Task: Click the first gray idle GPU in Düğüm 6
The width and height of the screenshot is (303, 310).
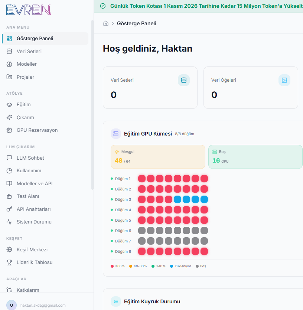Action: click(142, 231)
